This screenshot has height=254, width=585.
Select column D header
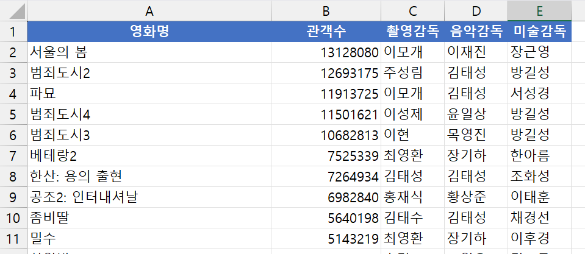[x=476, y=11]
